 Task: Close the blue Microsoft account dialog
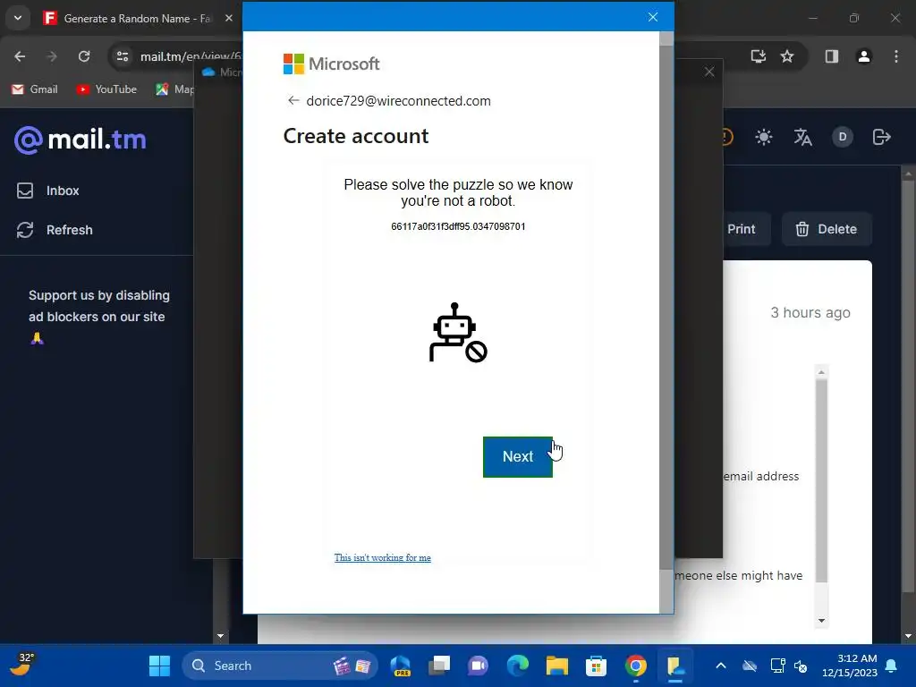pyautogui.click(x=652, y=17)
